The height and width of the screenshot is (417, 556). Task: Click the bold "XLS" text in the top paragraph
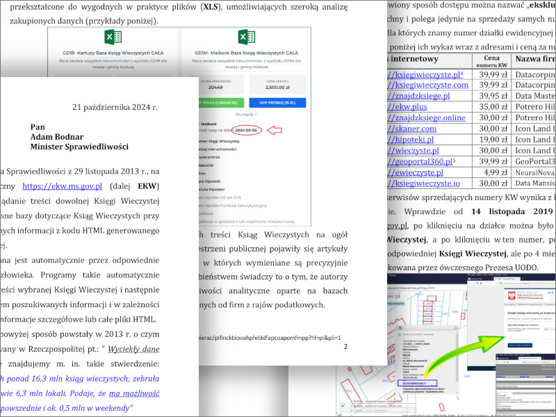point(211,7)
